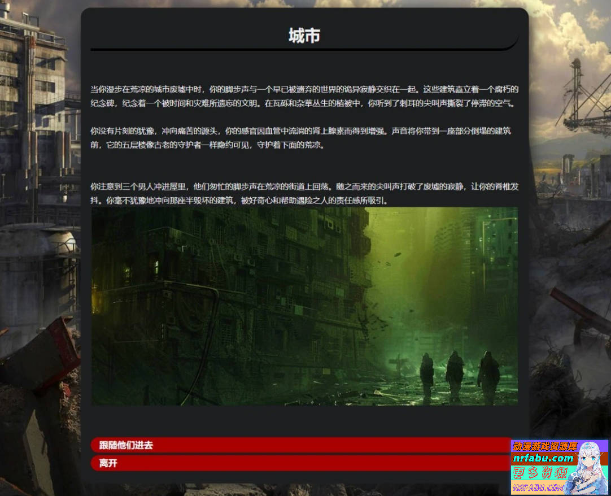Click the paragraph about the three men
611x496 pixels.
coord(305,192)
